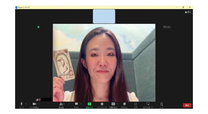This screenshot has width=208, height=114.
Task: Start green screen share
Action: pyautogui.click(x=89, y=105)
